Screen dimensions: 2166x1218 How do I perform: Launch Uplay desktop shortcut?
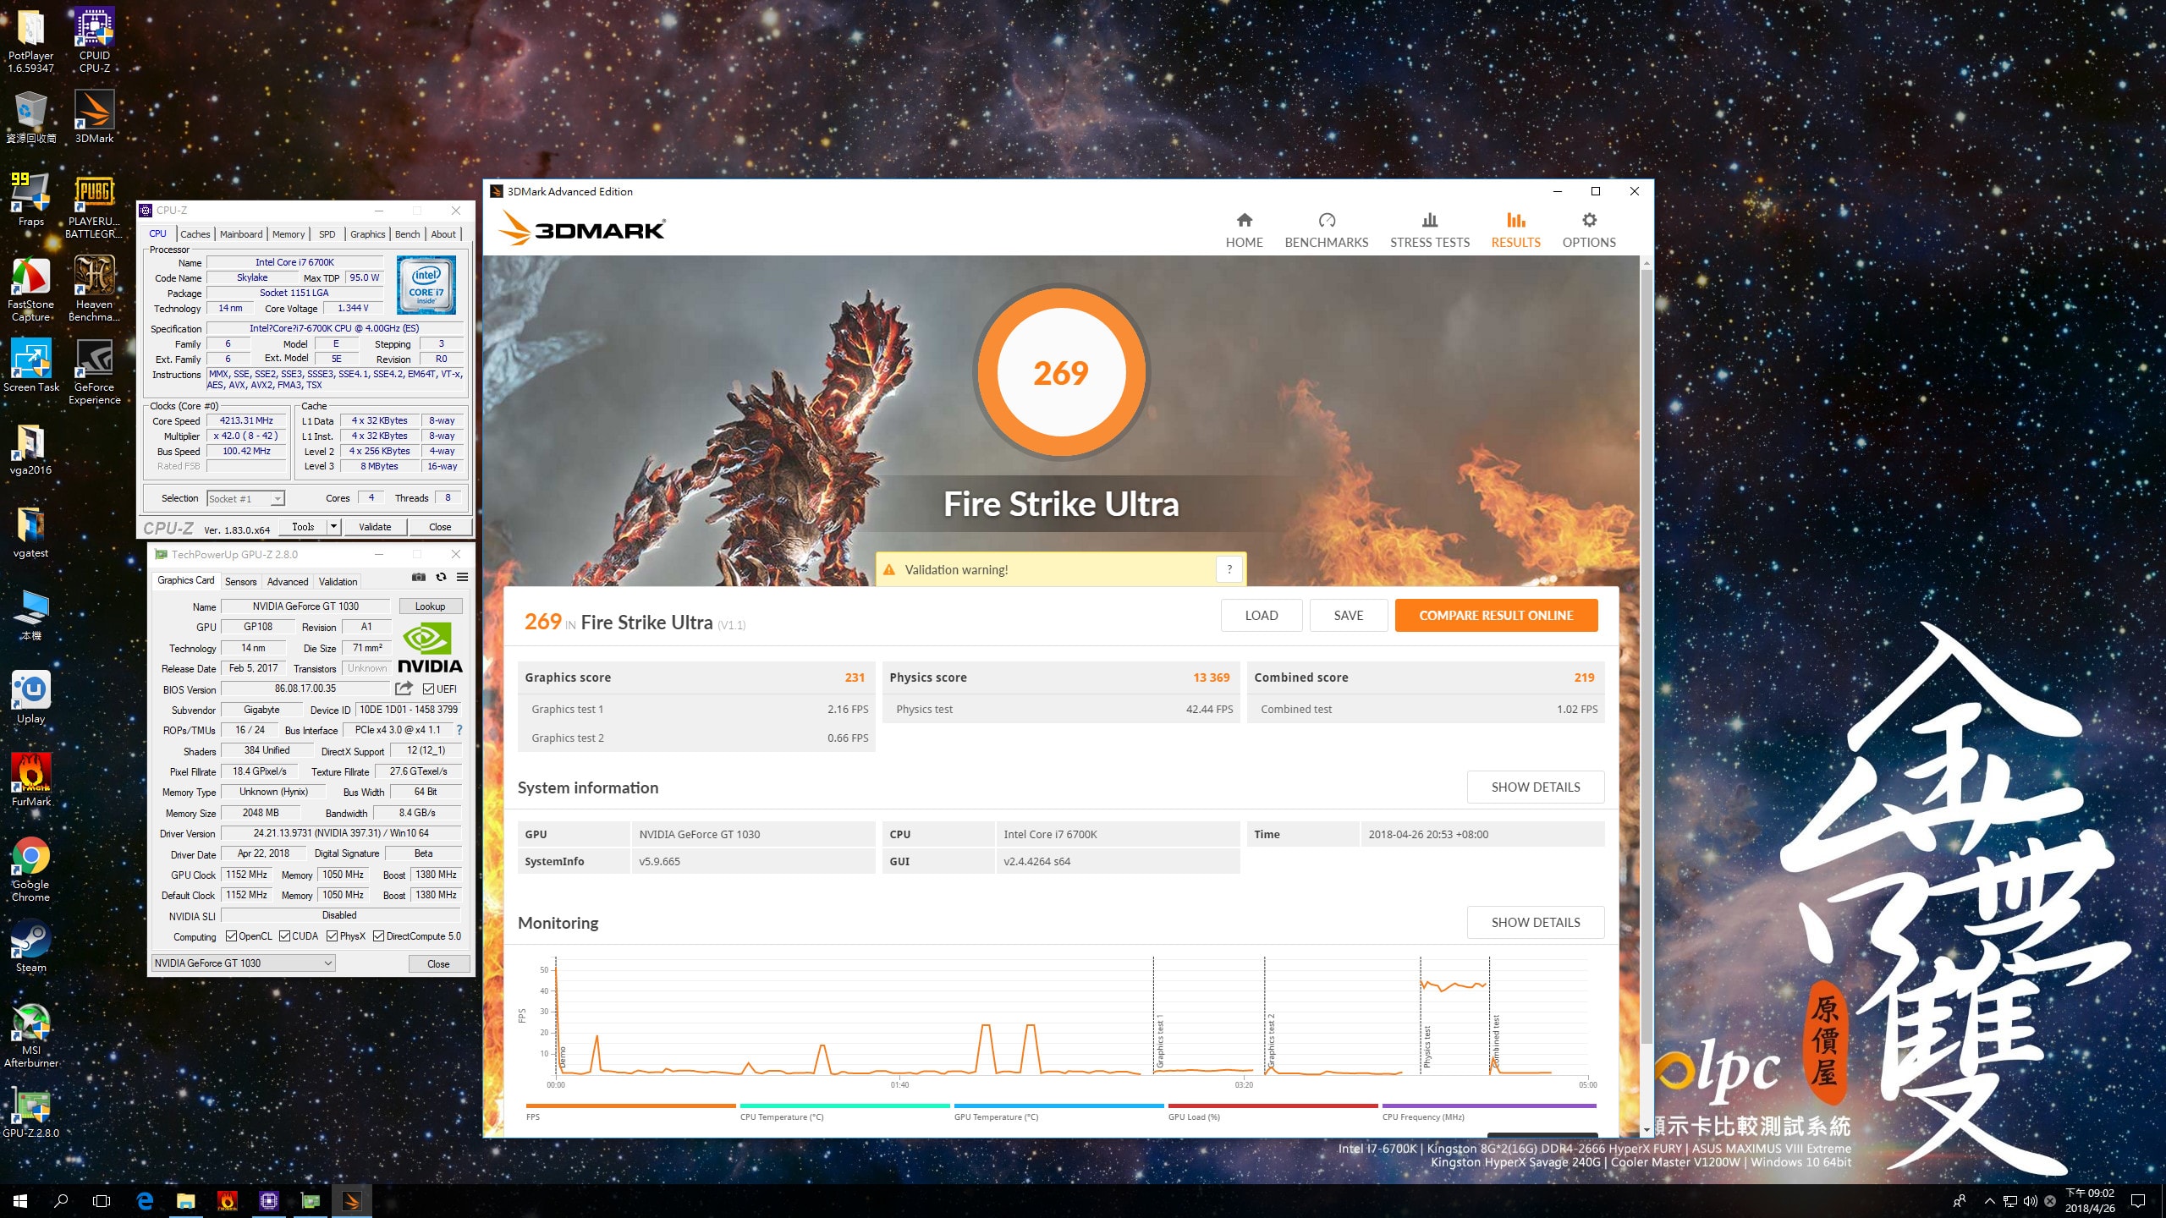[31, 698]
